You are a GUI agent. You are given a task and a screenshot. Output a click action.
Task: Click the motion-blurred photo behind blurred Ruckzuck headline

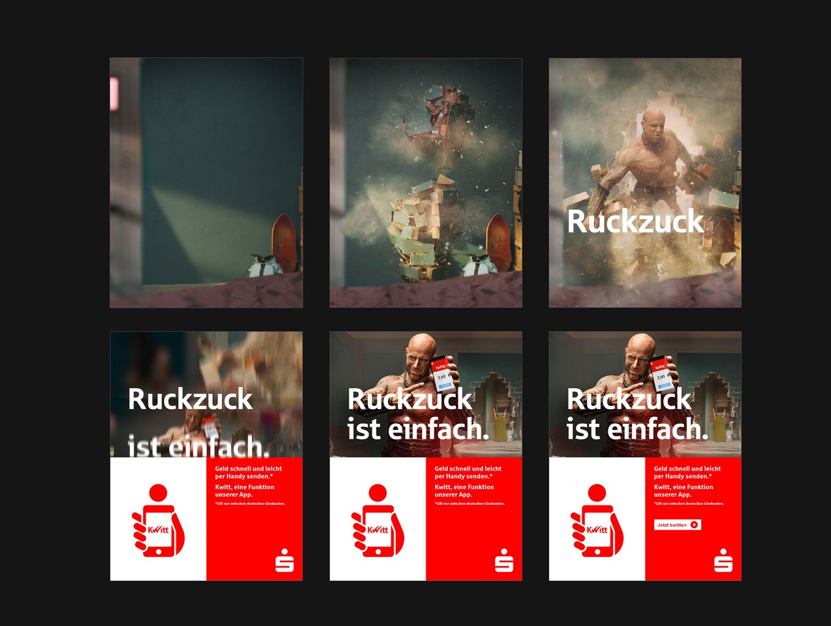point(206,394)
